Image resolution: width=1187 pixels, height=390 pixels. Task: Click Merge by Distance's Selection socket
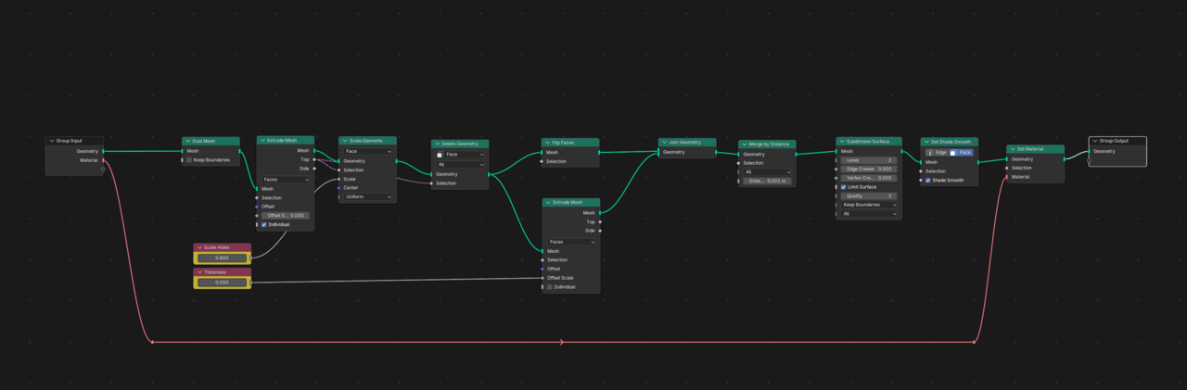[739, 163]
